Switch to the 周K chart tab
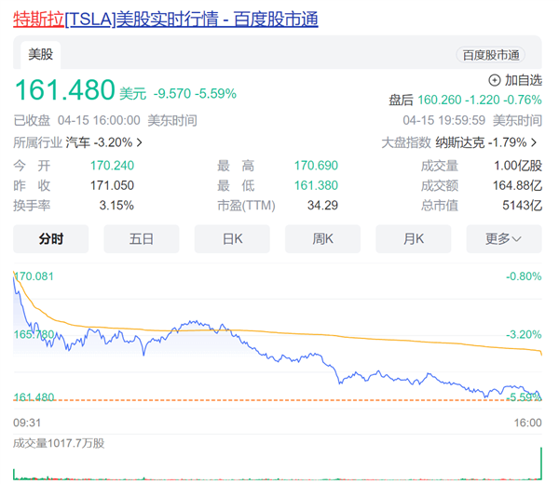The height and width of the screenshot is (484, 559). [322, 238]
